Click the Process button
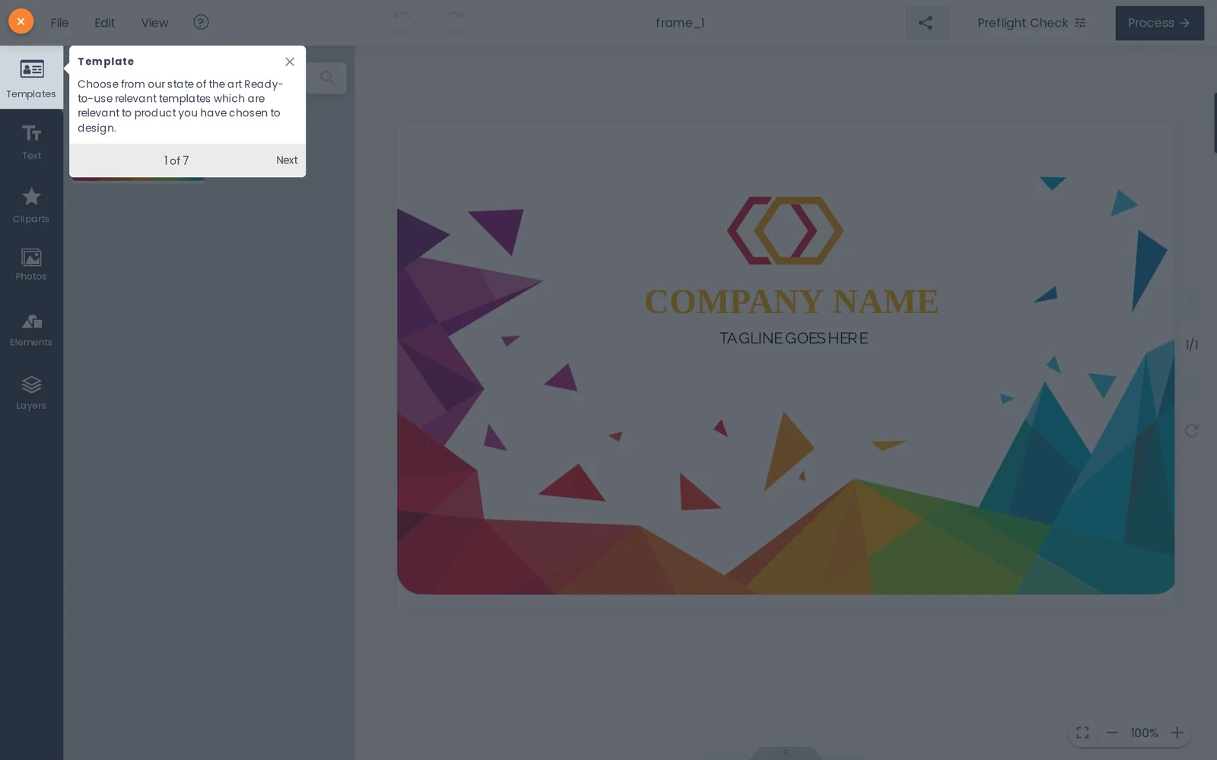This screenshot has width=1217, height=760. point(1159,23)
